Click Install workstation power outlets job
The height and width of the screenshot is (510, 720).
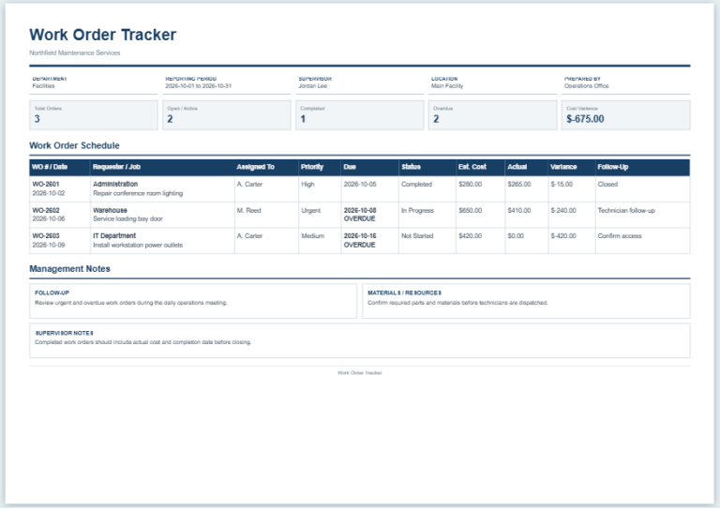click(x=138, y=245)
